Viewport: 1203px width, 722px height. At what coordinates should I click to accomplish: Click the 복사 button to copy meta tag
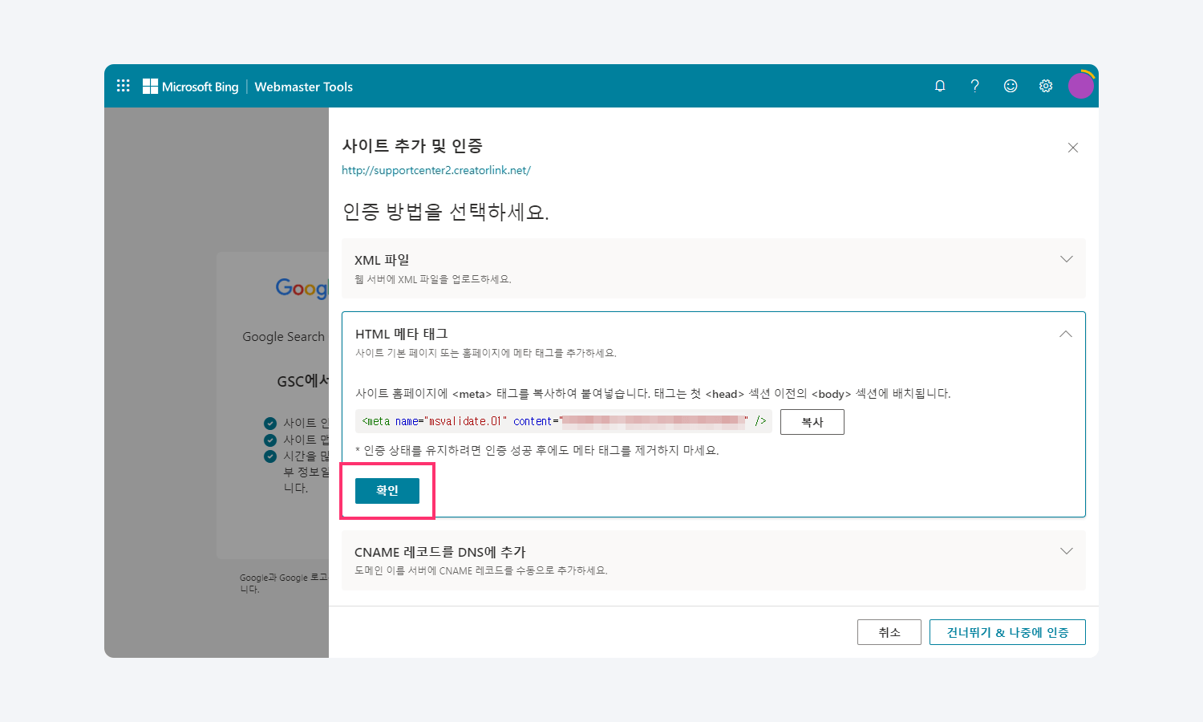pos(812,422)
